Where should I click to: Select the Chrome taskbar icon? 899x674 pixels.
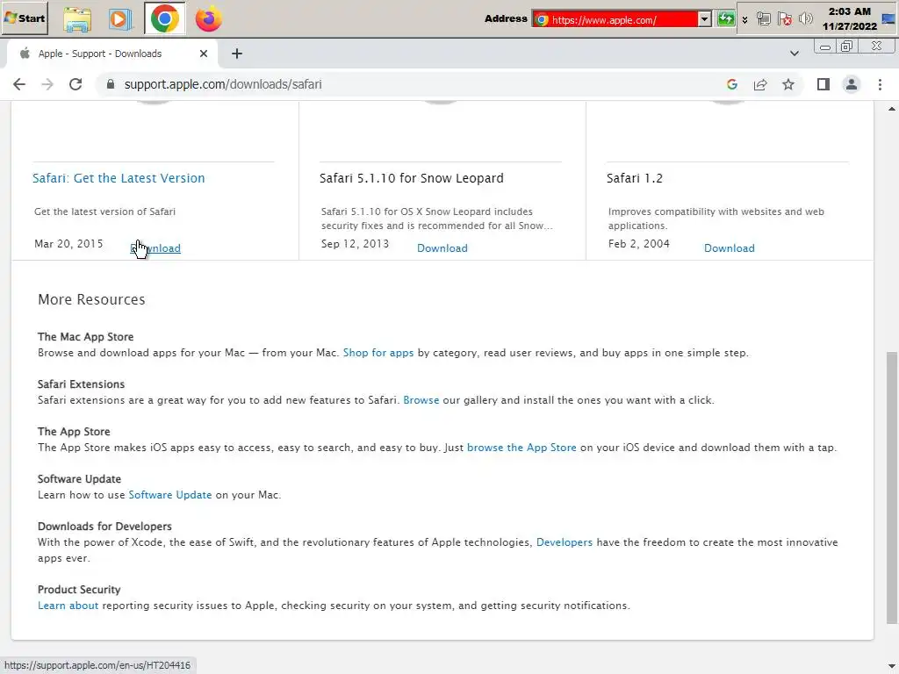click(164, 19)
